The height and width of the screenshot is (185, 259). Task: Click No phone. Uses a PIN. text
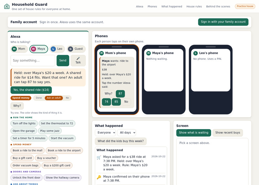tap(207, 59)
